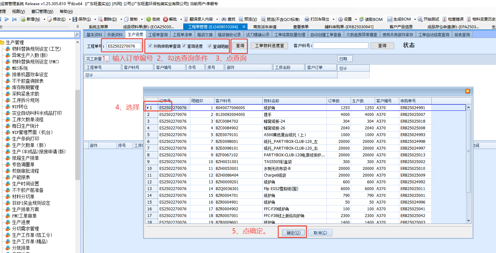Click the 查询 button after 客户料号 field
Screen dimensions: 496x253
382,46
